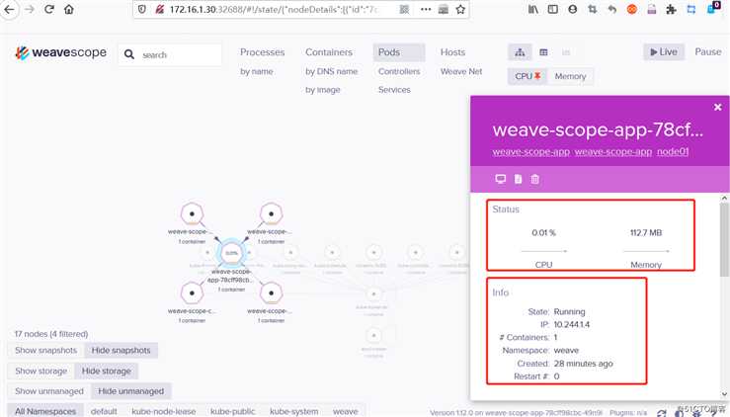View pod logs document icon
Screen dimensions: 730x417
519,179
